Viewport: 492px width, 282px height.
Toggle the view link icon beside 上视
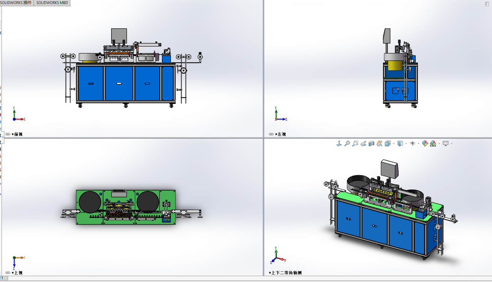(x=8, y=273)
